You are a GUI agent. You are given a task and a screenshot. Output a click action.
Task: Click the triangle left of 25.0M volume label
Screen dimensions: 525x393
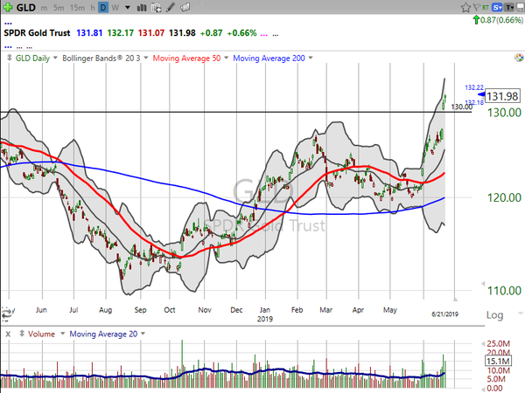click(x=483, y=344)
